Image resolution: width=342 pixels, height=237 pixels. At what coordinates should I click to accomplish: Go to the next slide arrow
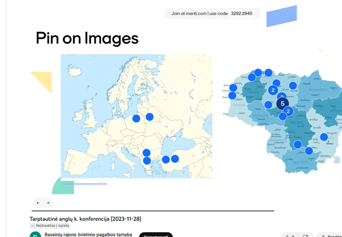(48, 203)
